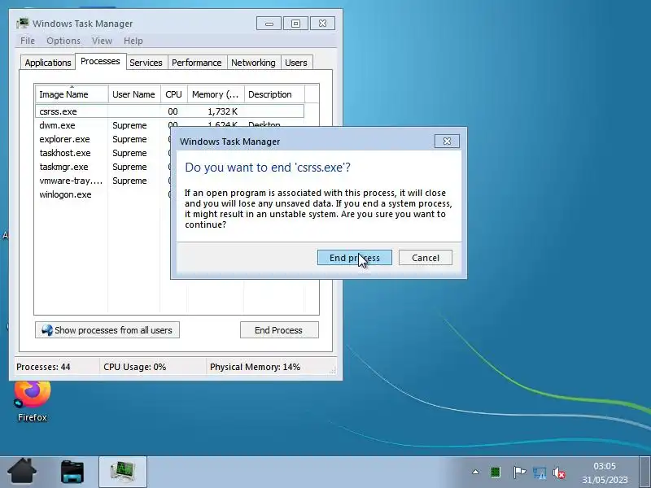
Task: Select the Processes tab
Action: (x=100, y=62)
